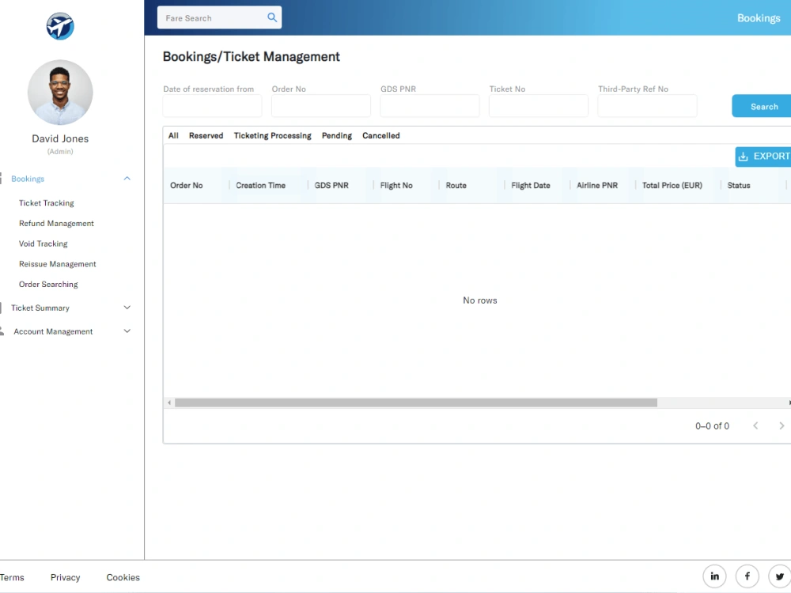
Task: Sort by Status column header
Action: coord(739,185)
